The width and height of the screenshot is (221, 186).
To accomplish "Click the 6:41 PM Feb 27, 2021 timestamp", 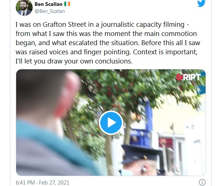I will click(x=43, y=183).
